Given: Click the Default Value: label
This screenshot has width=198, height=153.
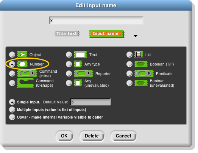Looking at the screenshot, I should [56, 102].
